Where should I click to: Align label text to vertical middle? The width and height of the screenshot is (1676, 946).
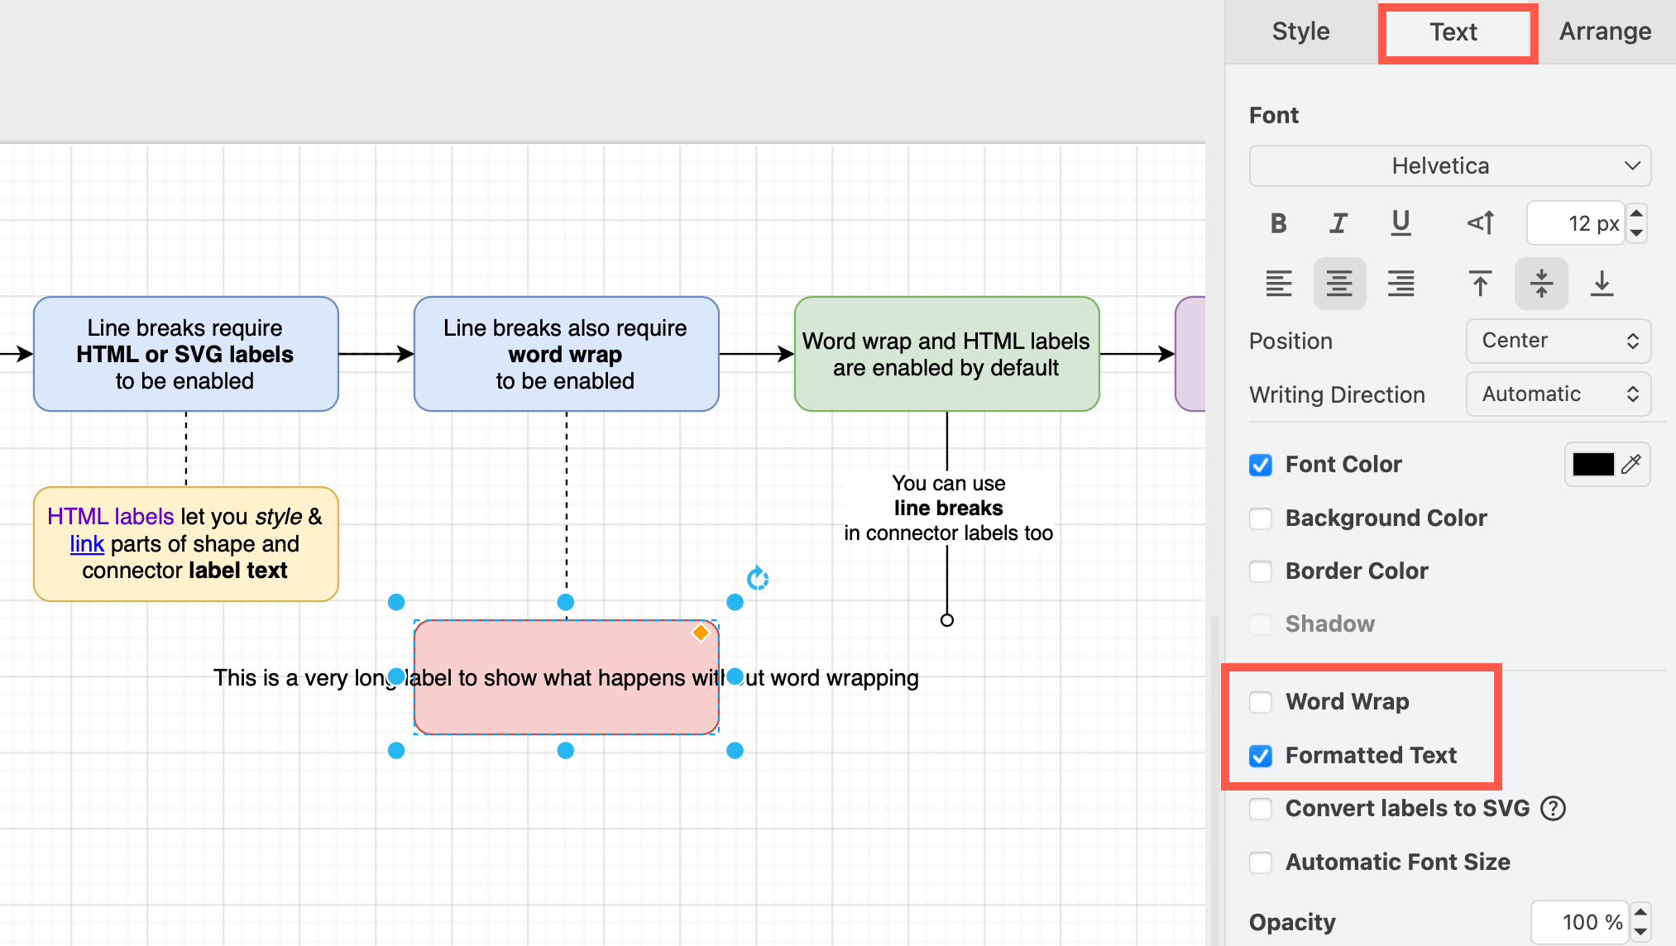click(x=1541, y=284)
